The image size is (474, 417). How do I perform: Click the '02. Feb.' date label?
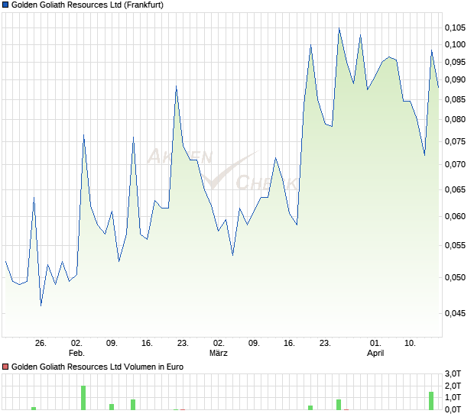(x=76, y=348)
